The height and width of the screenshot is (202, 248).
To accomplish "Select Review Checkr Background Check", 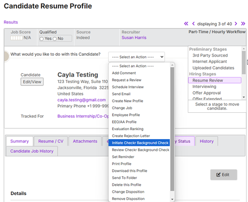I will [139, 150].
